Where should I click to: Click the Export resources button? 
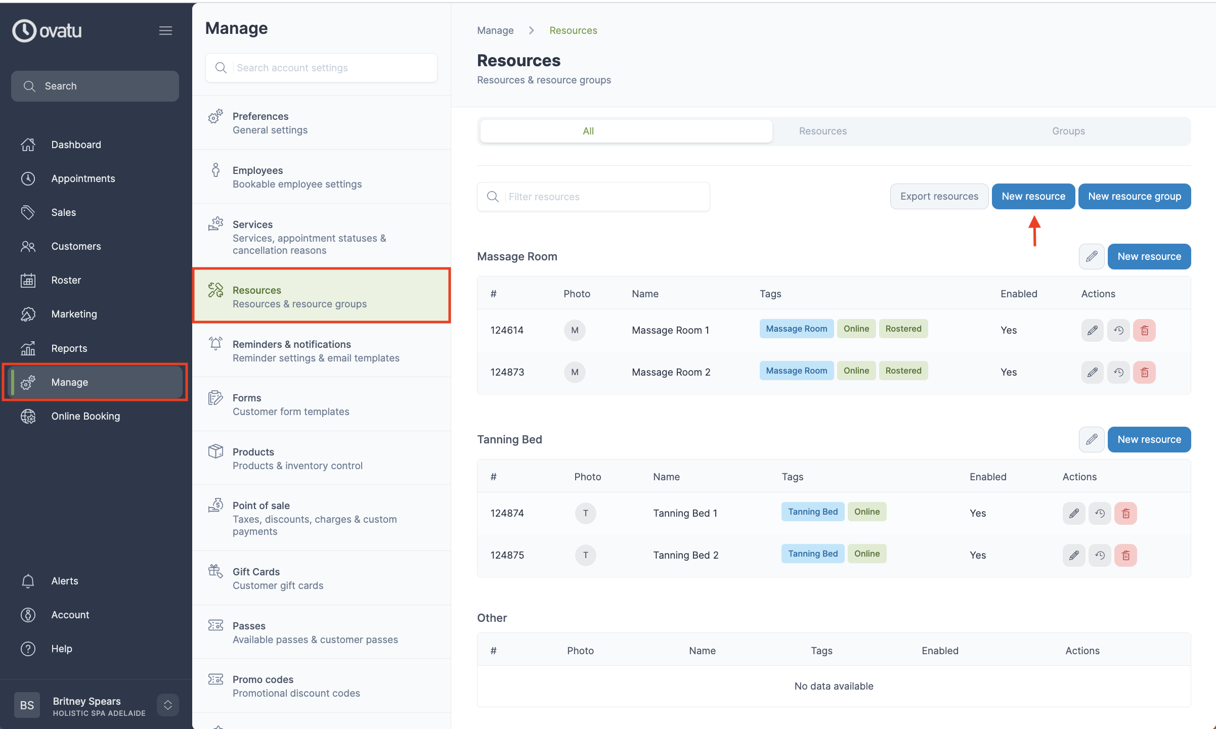click(939, 196)
